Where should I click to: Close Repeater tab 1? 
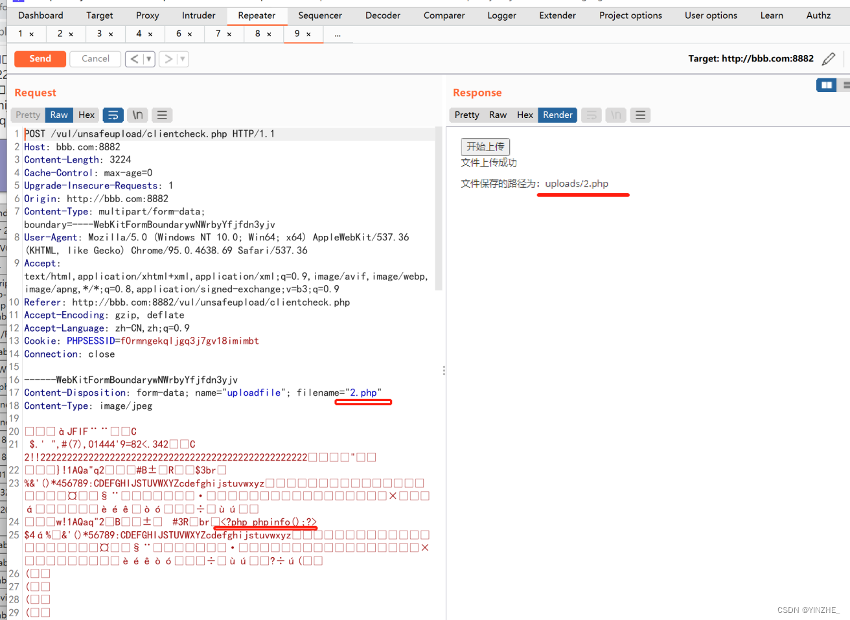click(x=31, y=34)
